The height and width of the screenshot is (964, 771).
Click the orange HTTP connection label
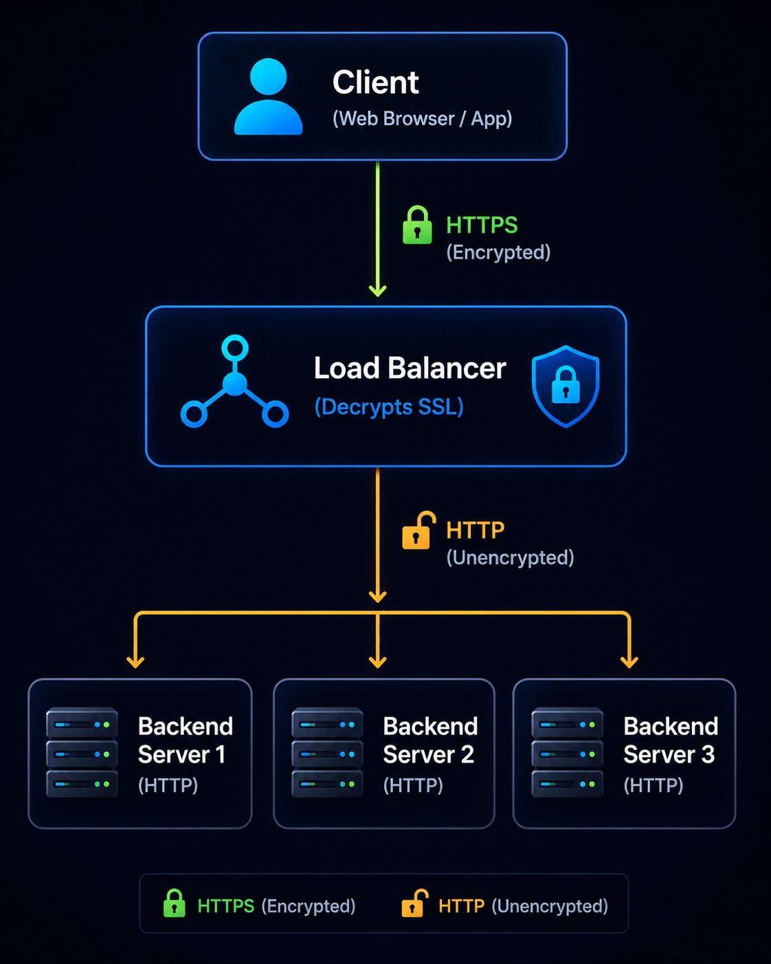point(476,530)
